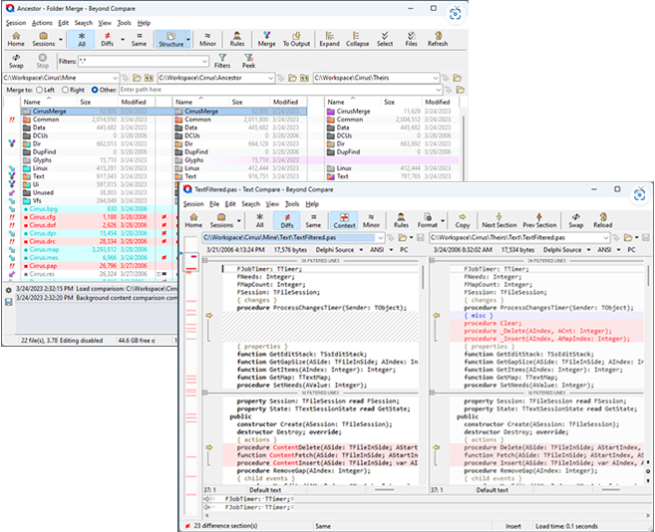Click Next Section in Text Compare toolbar
Screen dimensions: 655x532
(499, 220)
